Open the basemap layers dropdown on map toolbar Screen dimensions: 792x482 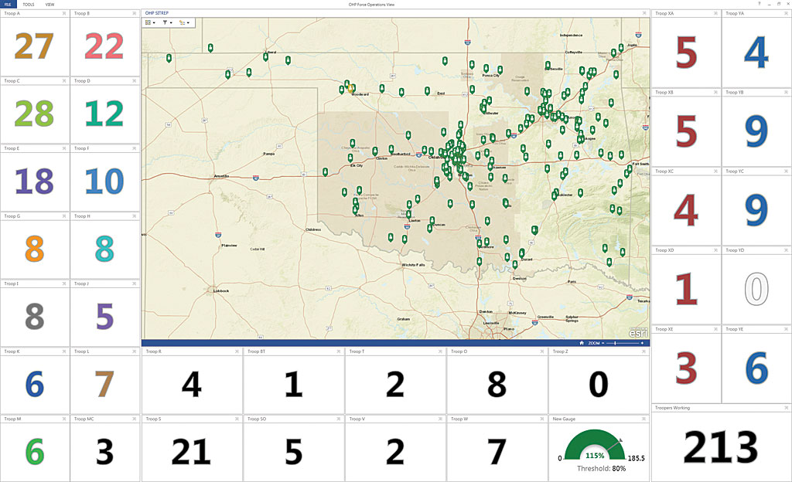[150, 22]
